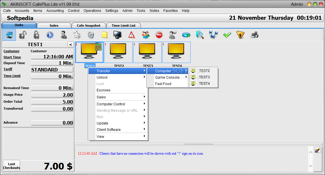Click the networked computers icon
Image resolution: width=325 pixels, height=175 pixels.
pyautogui.click(x=214, y=35)
